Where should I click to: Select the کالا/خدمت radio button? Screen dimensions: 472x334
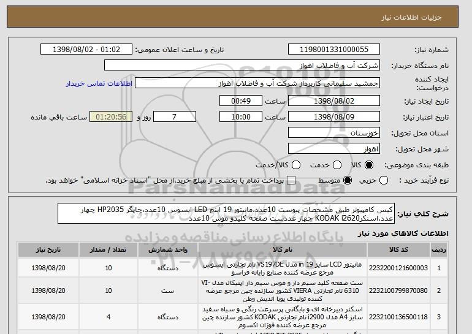click(x=296, y=165)
